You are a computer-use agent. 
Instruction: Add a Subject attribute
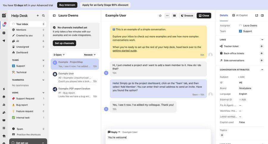[x=241, y=77]
